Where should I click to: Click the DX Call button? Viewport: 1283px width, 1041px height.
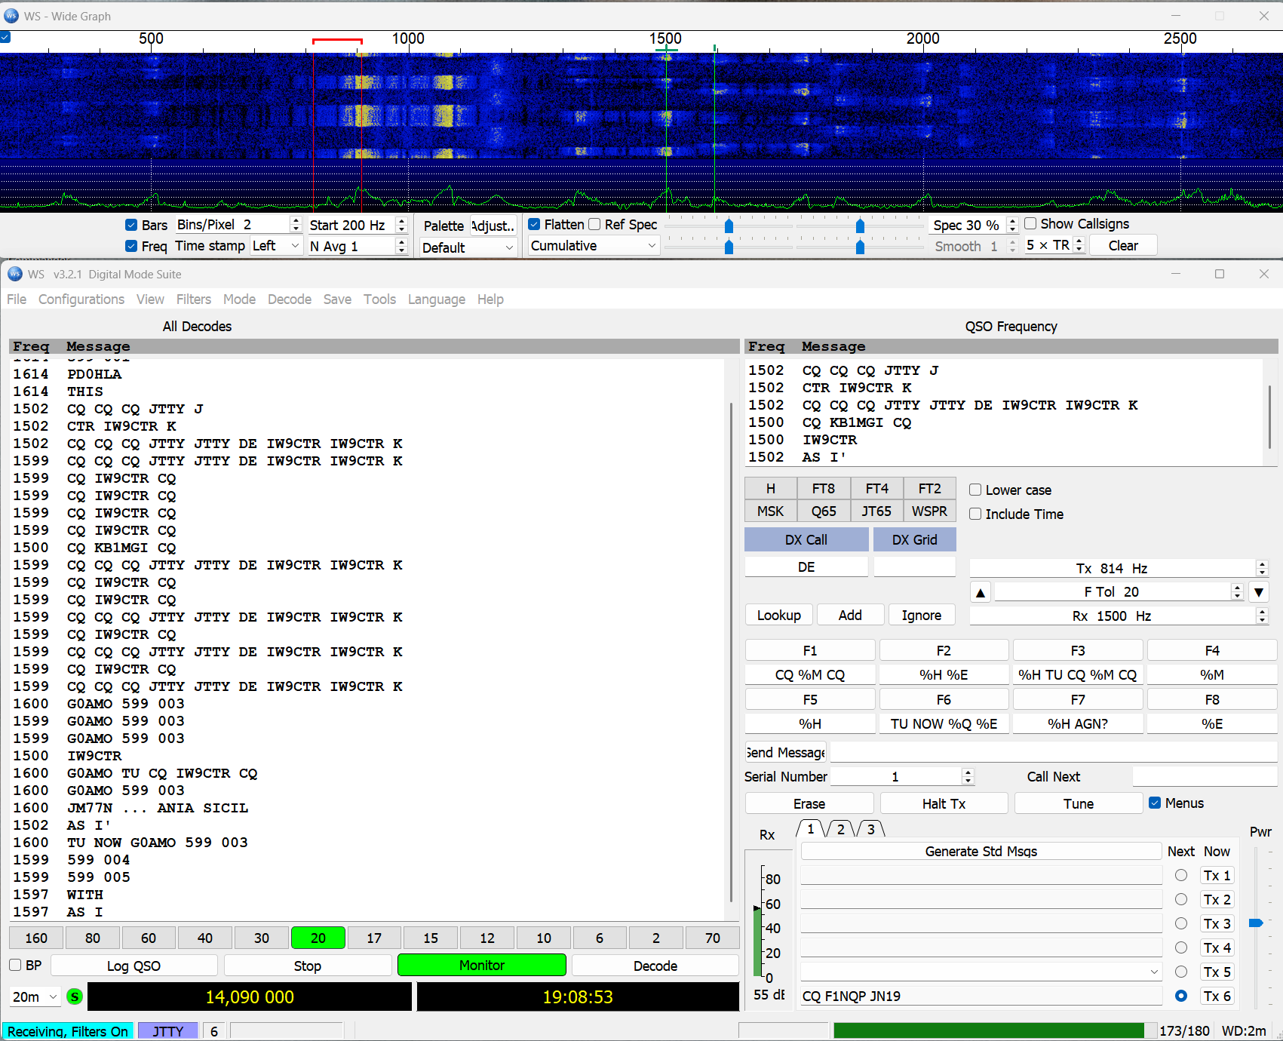806,539
